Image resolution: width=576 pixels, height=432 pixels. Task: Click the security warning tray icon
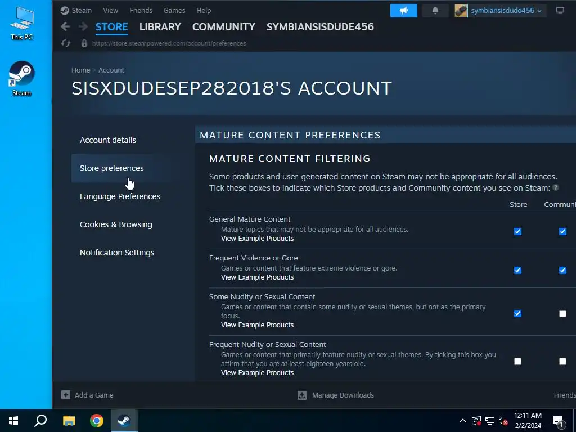point(476,421)
